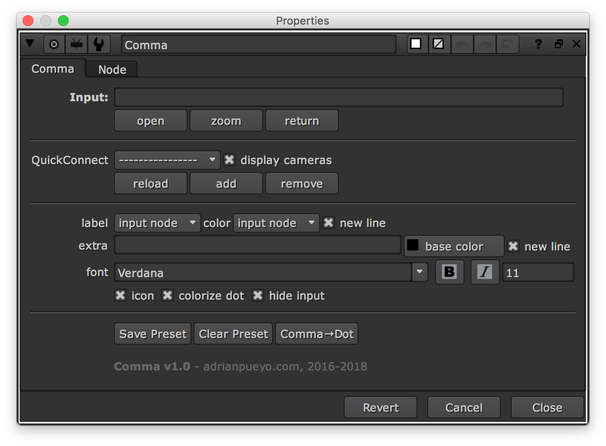Float the panel with the overlapping windows icon
The width and height of the screenshot is (606, 446).
pyautogui.click(x=558, y=44)
